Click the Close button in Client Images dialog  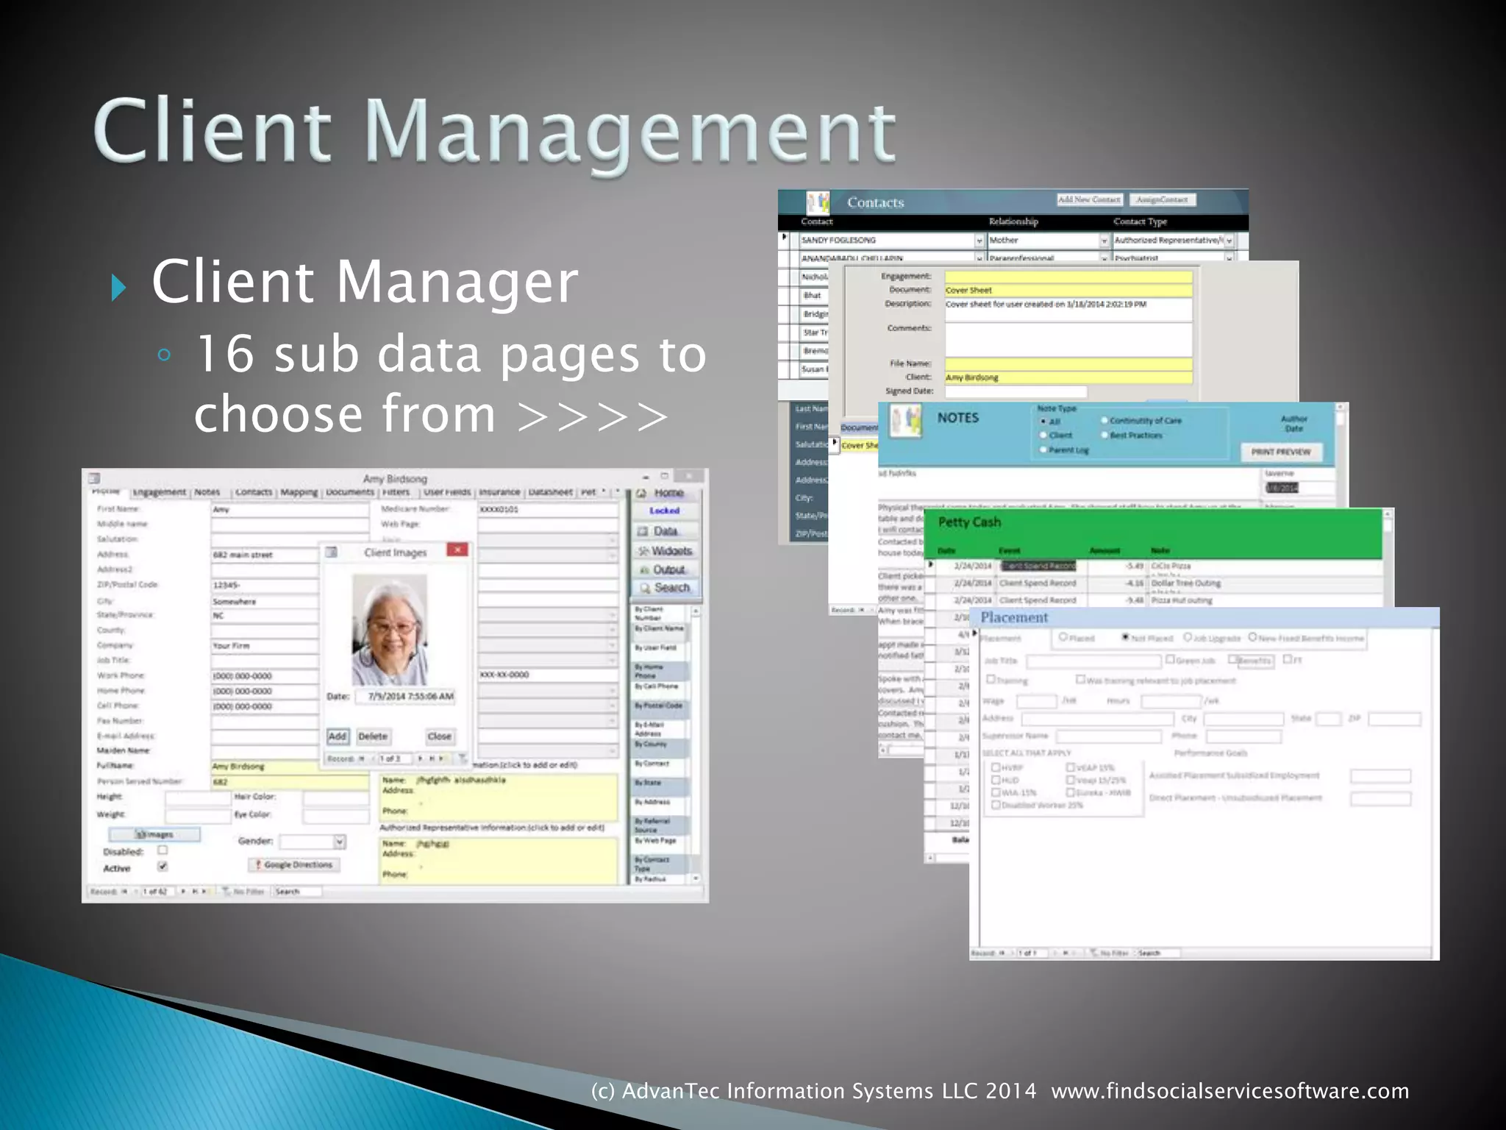[440, 736]
